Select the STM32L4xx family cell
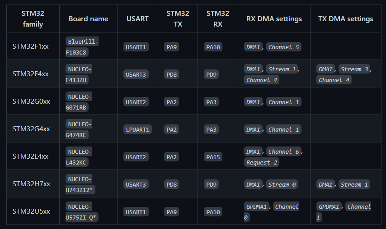The height and width of the screenshot is (229, 386). tap(30, 156)
